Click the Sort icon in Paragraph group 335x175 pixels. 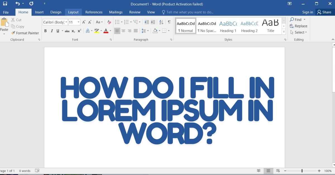point(161,22)
